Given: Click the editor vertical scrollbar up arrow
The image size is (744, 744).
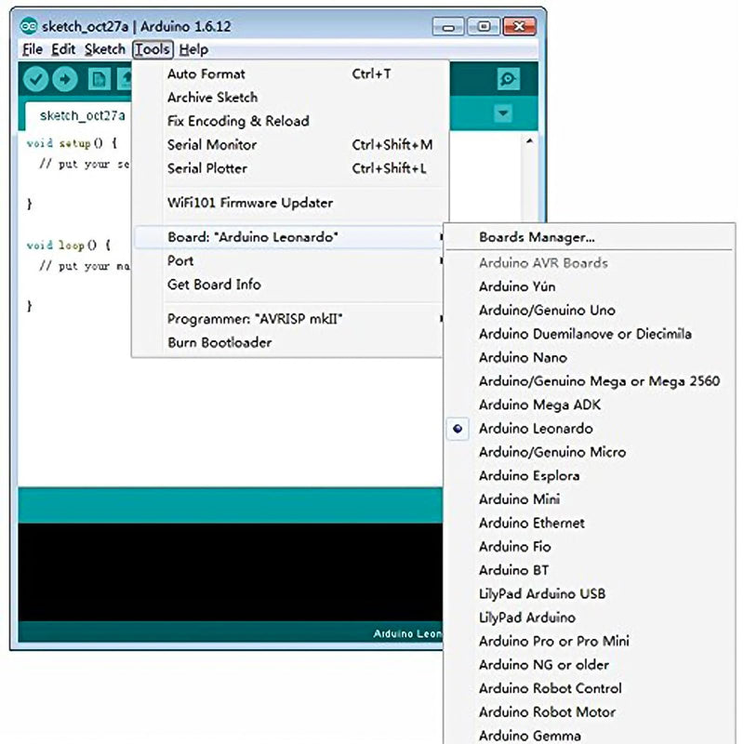Looking at the screenshot, I should [x=529, y=141].
